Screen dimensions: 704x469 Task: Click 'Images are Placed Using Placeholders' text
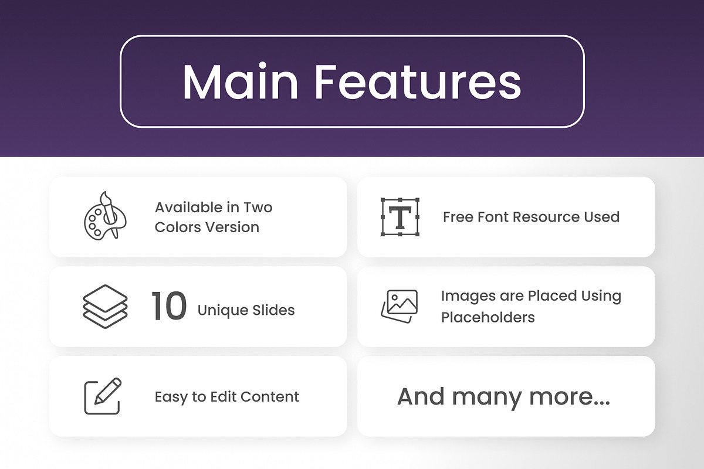[x=531, y=307]
